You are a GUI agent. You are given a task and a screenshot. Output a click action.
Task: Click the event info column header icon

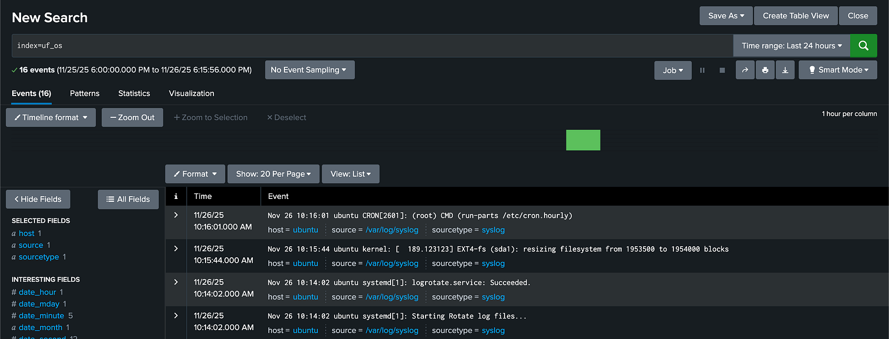[x=176, y=196]
